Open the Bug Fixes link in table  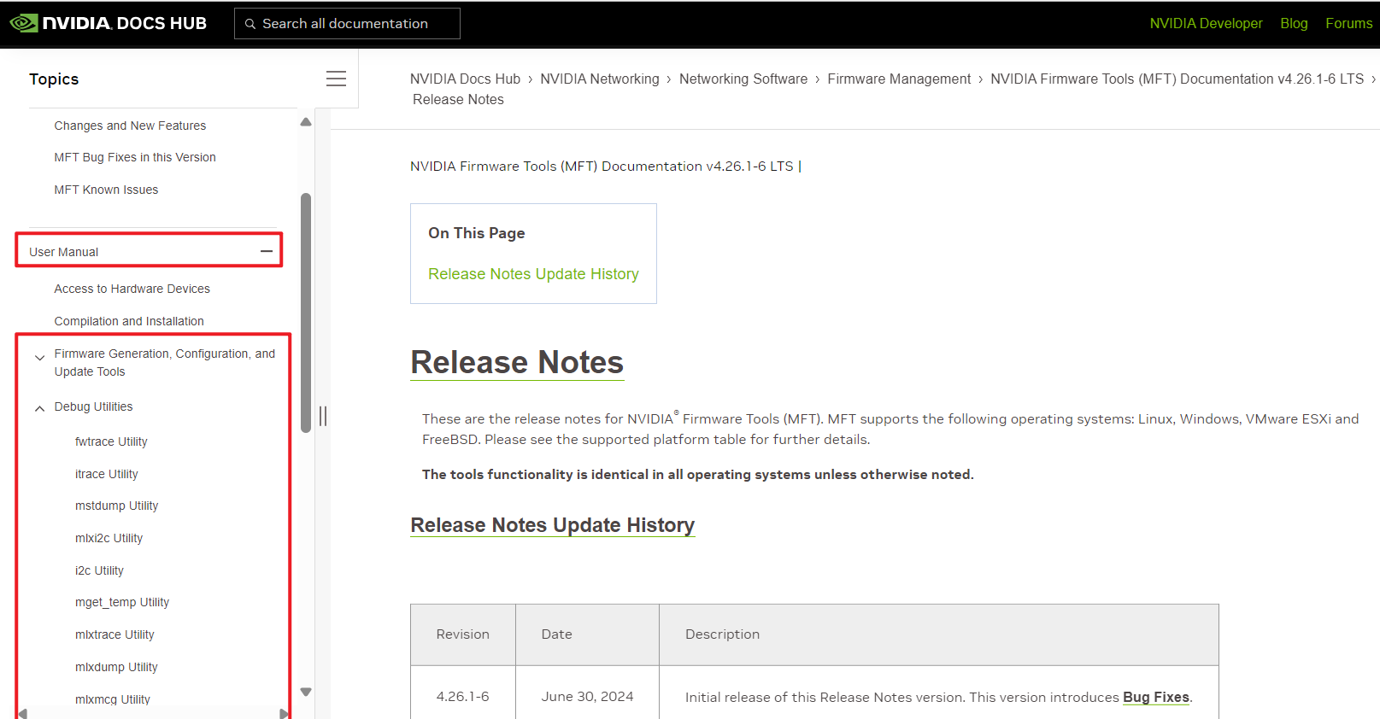click(1155, 697)
